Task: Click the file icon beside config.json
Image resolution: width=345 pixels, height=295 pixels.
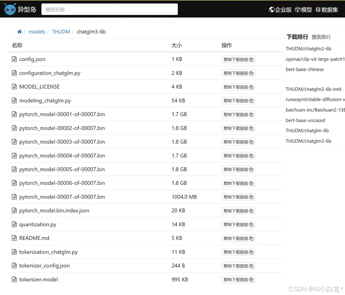Action: [x=14, y=59]
